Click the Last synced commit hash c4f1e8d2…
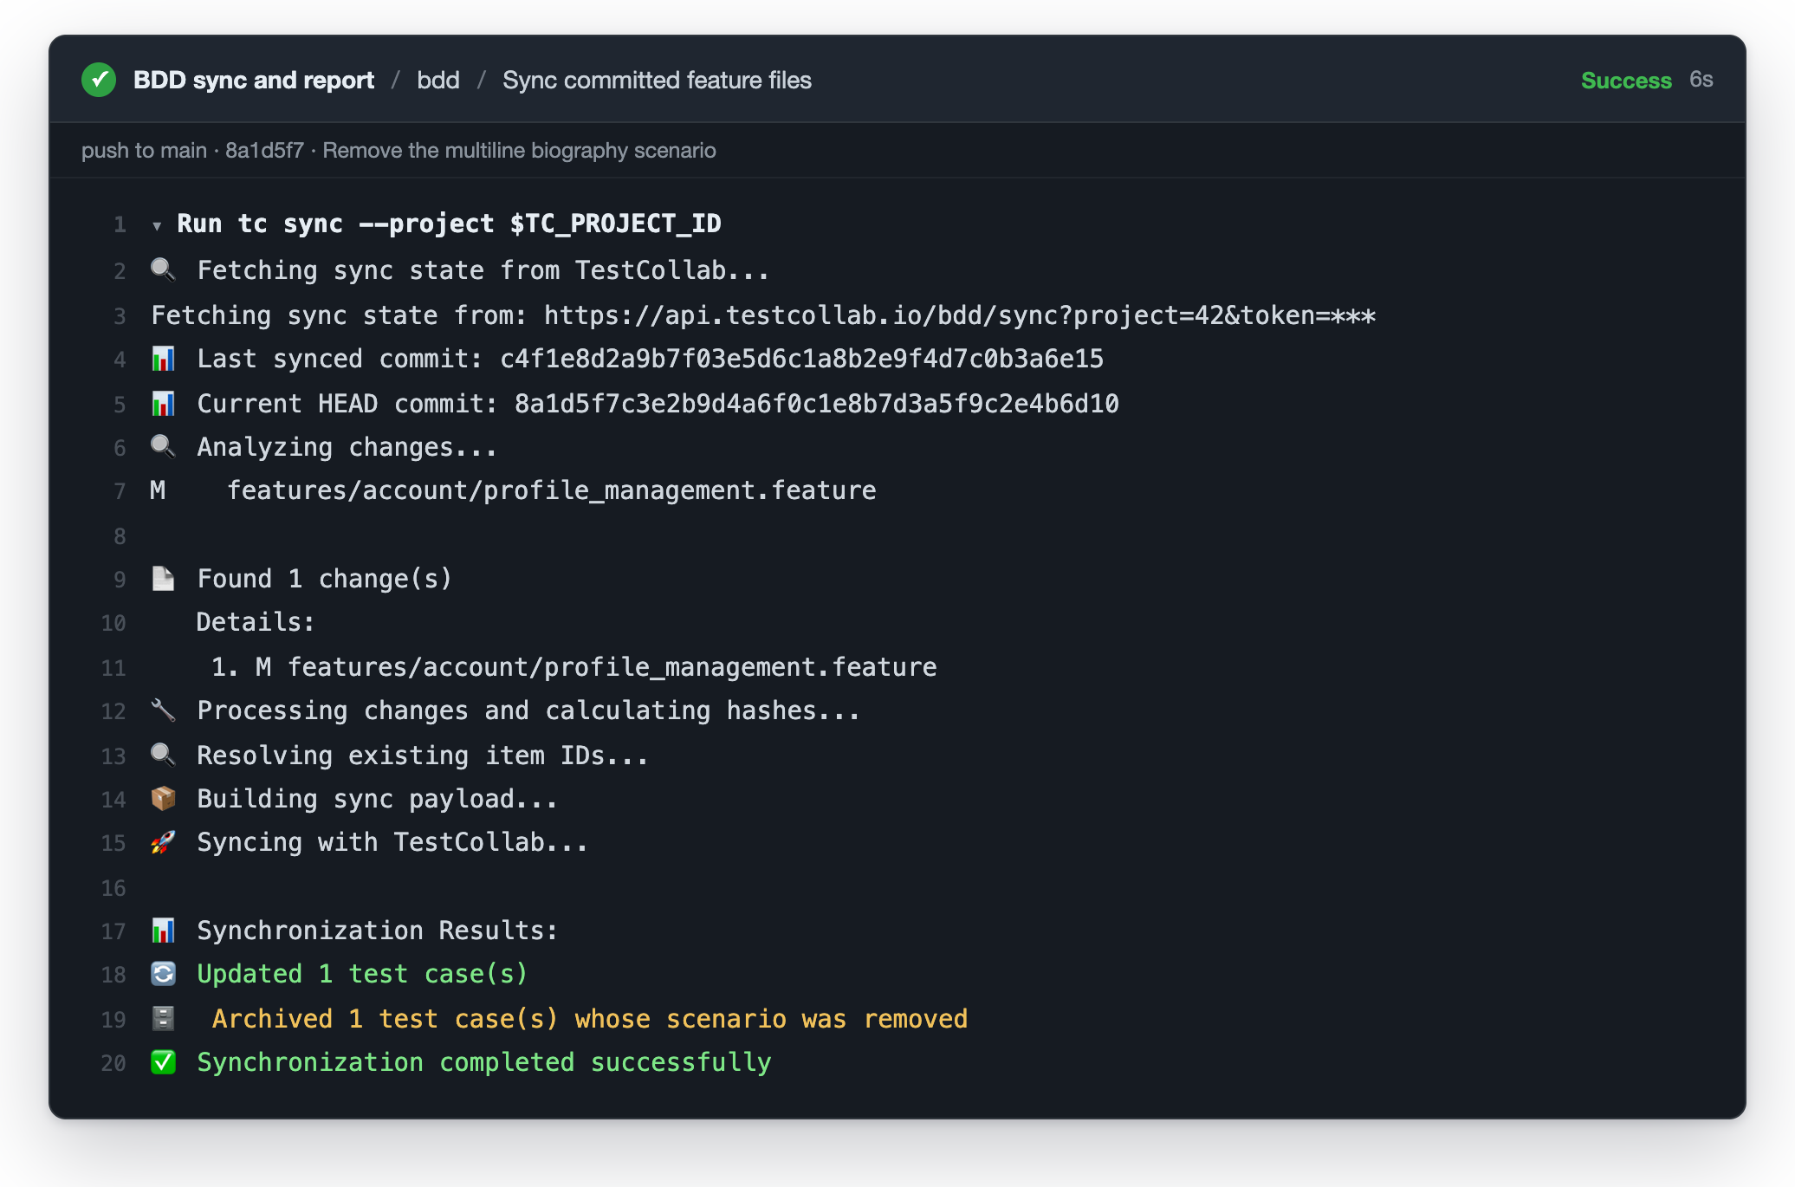 802,359
